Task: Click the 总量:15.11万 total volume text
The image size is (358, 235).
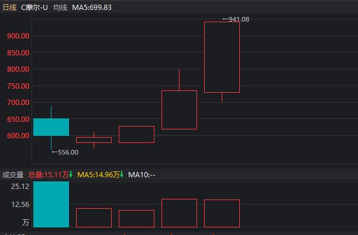Action: tap(48, 174)
